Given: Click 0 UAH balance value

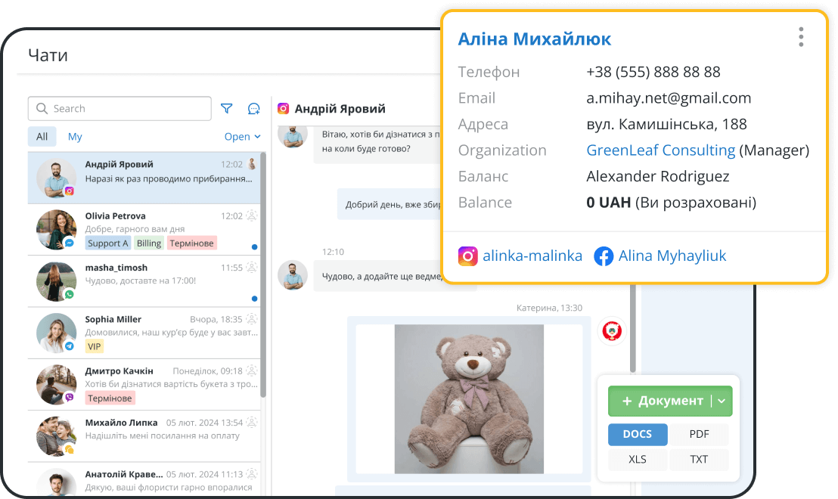Looking at the screenshot, I should [609, 203].
